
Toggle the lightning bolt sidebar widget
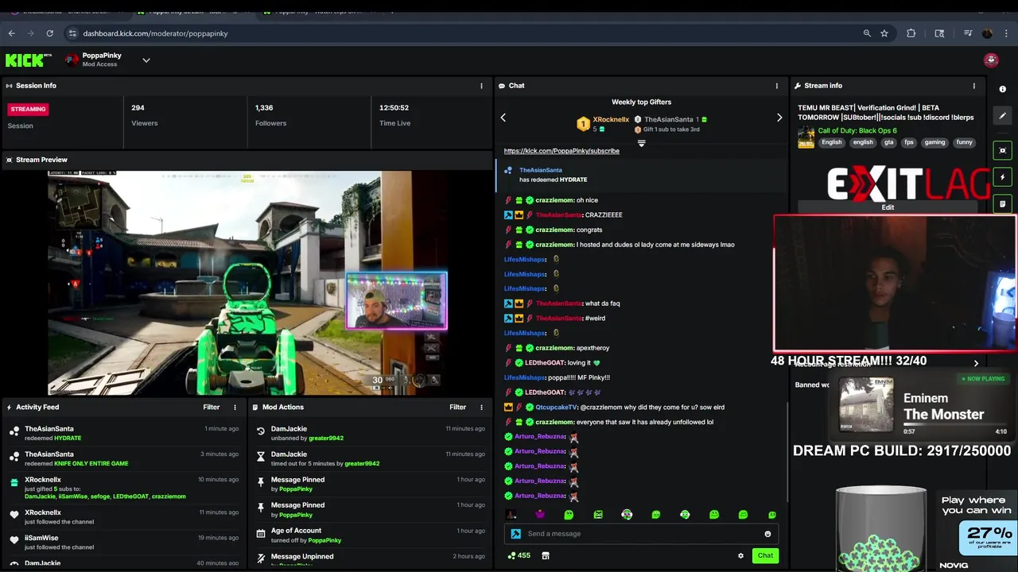[x=1002, y=177]
